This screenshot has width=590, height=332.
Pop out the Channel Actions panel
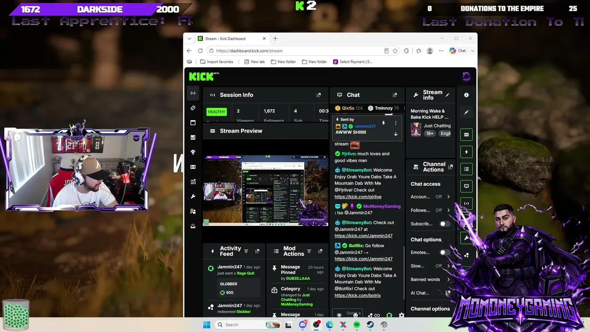click(x=450, y=167)
